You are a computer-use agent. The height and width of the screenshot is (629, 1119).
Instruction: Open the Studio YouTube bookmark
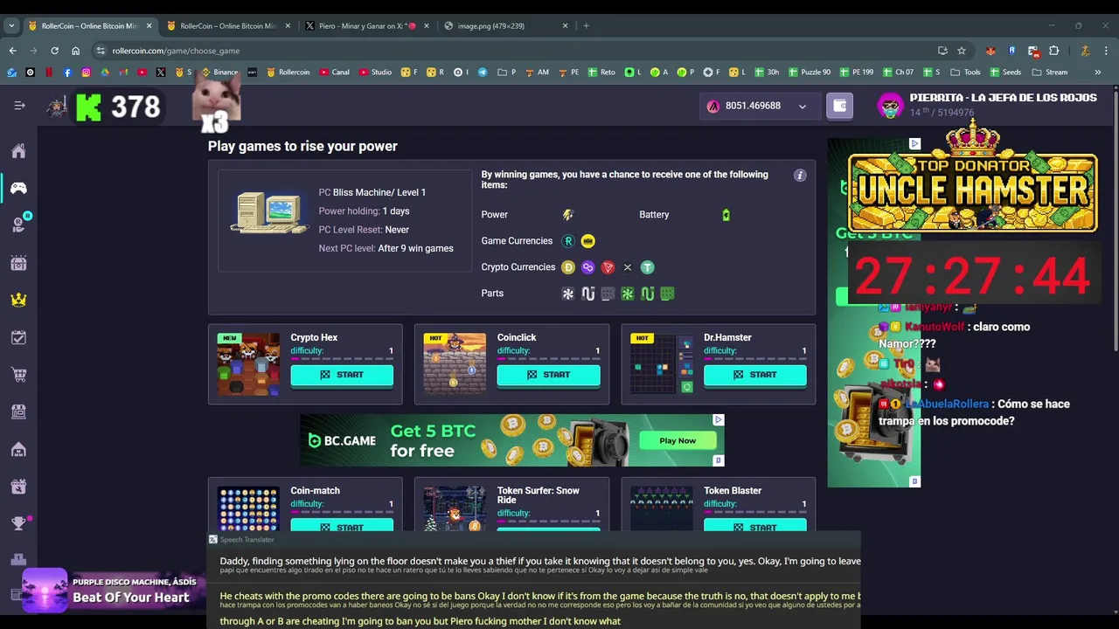[x=375, y=73]
